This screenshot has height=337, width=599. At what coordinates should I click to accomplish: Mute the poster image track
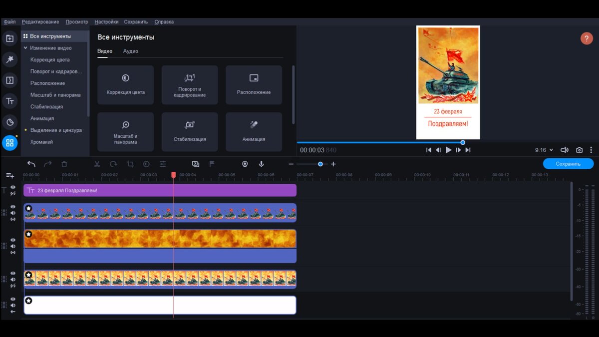[x=13, y=280]
